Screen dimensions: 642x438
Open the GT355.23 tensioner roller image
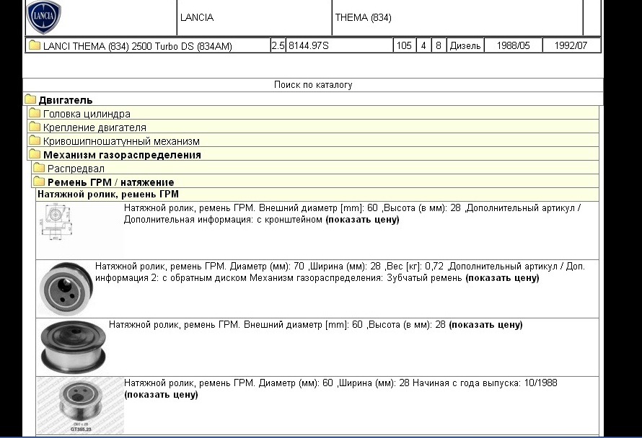pos(79,406)
